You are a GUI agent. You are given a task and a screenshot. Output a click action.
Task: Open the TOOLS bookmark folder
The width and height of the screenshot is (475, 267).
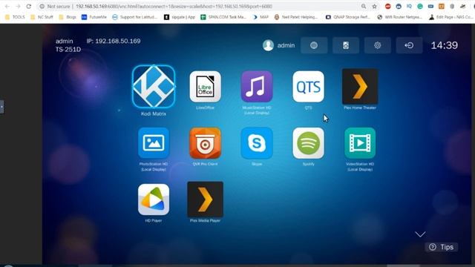coord(15,17)
